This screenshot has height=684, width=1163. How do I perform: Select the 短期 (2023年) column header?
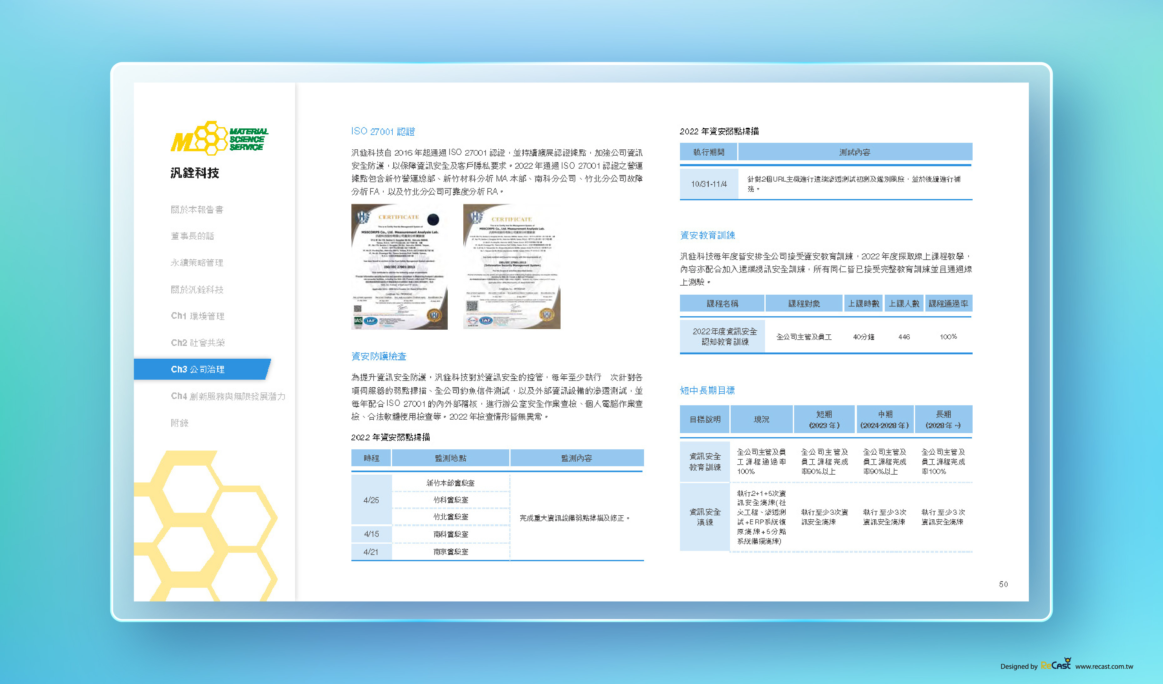point(824,419)
